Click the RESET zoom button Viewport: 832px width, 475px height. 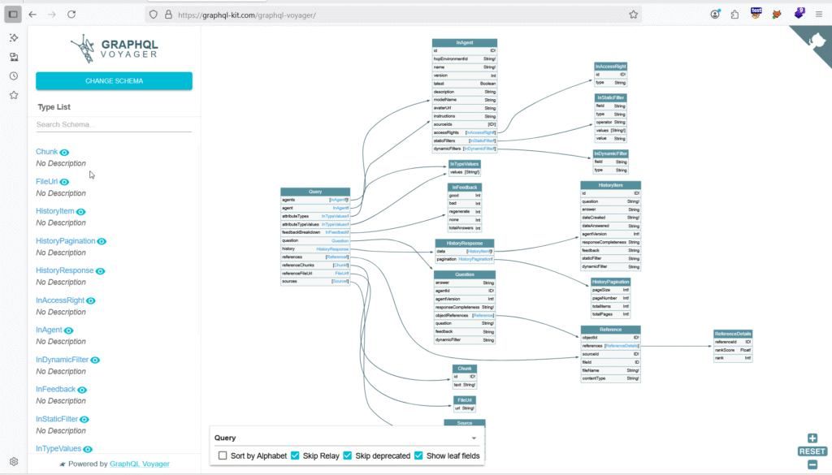[x=812, y=451]
